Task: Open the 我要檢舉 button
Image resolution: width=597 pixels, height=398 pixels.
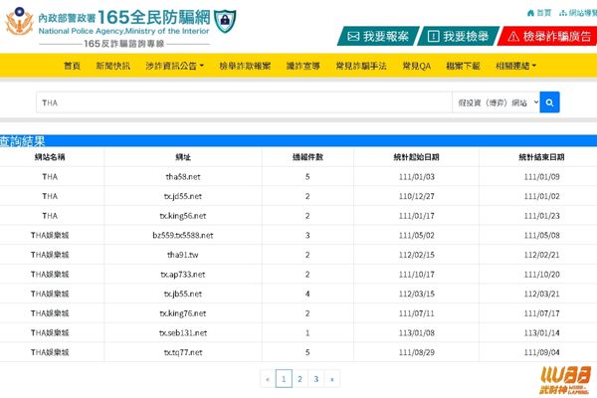Action: (459, 36)
